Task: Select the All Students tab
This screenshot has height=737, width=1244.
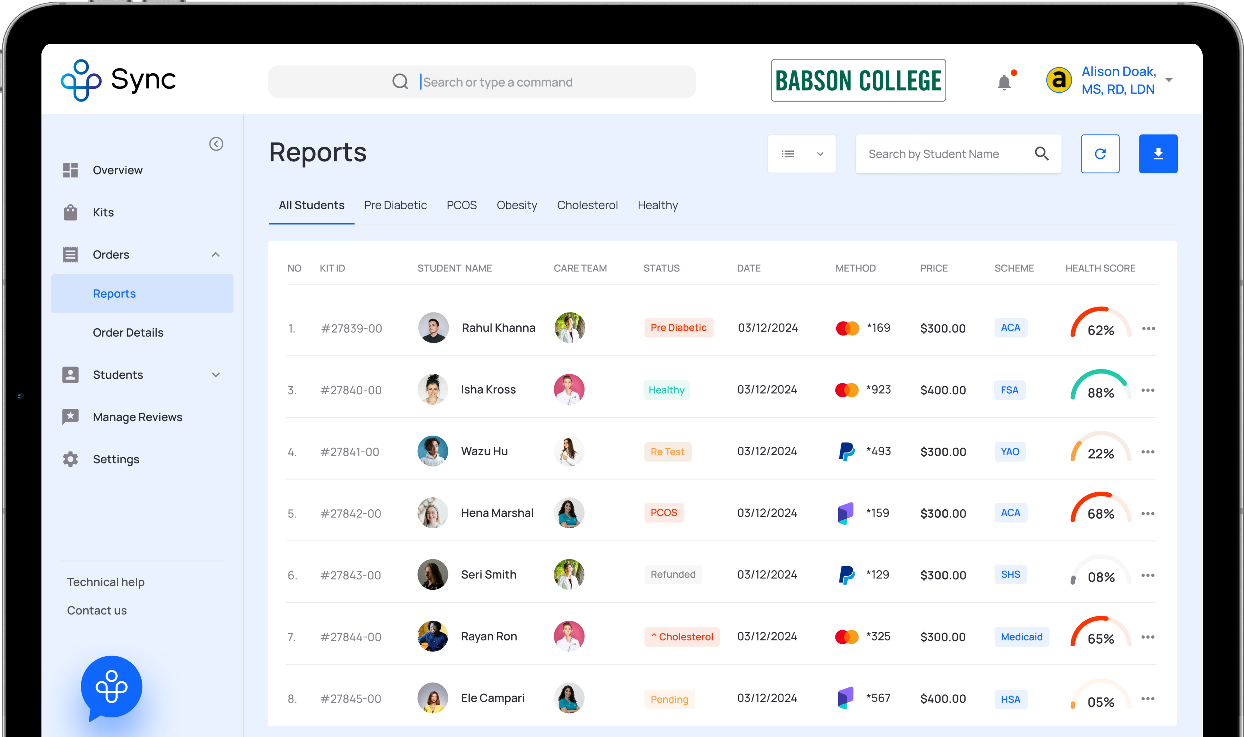Action: 311,205
